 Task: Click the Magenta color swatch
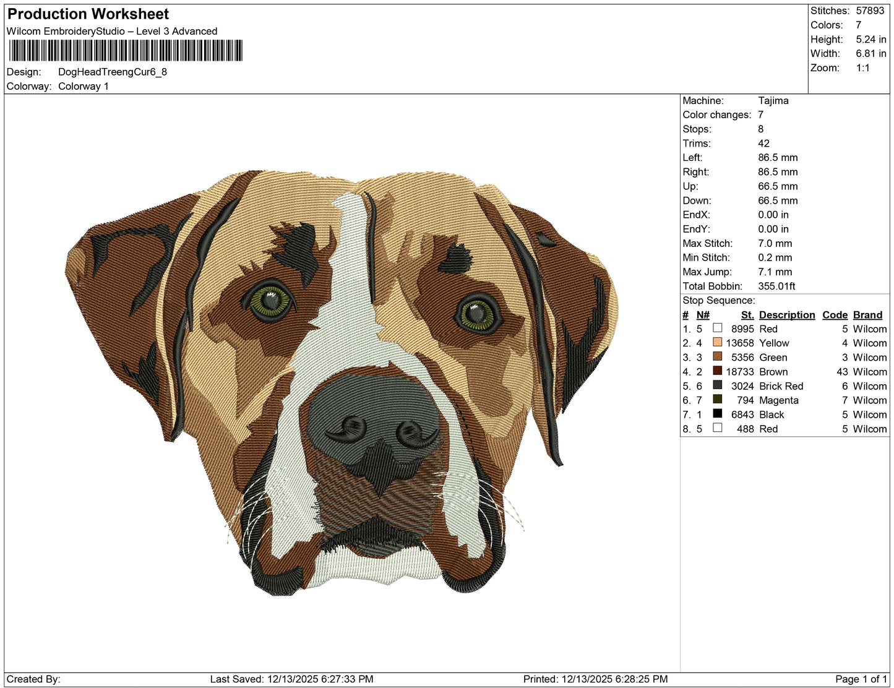click(718, 400)
